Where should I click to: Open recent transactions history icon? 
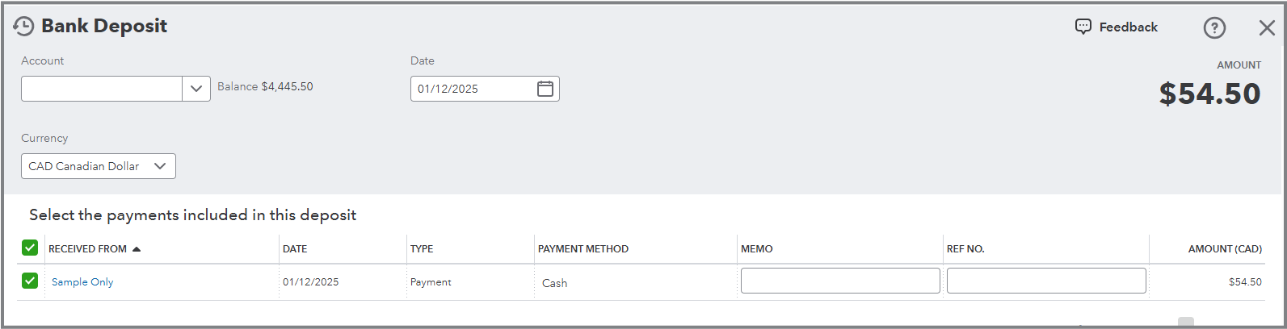pos(23,27)
